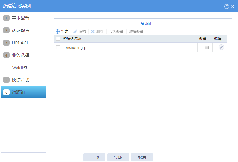This screenshot has height=162, width=238.
Task: Click the 缺省 column header
Action: click(x=203, y=39)
